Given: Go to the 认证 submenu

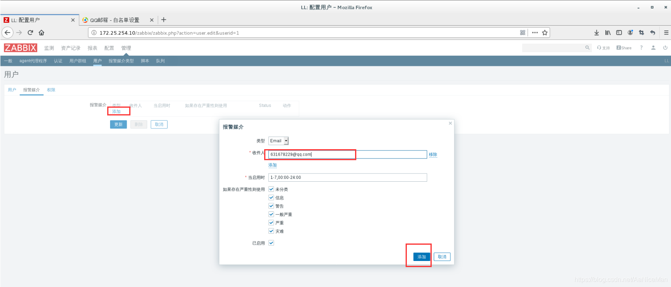Looking at the screenshot, I should [x=58, y=61].
